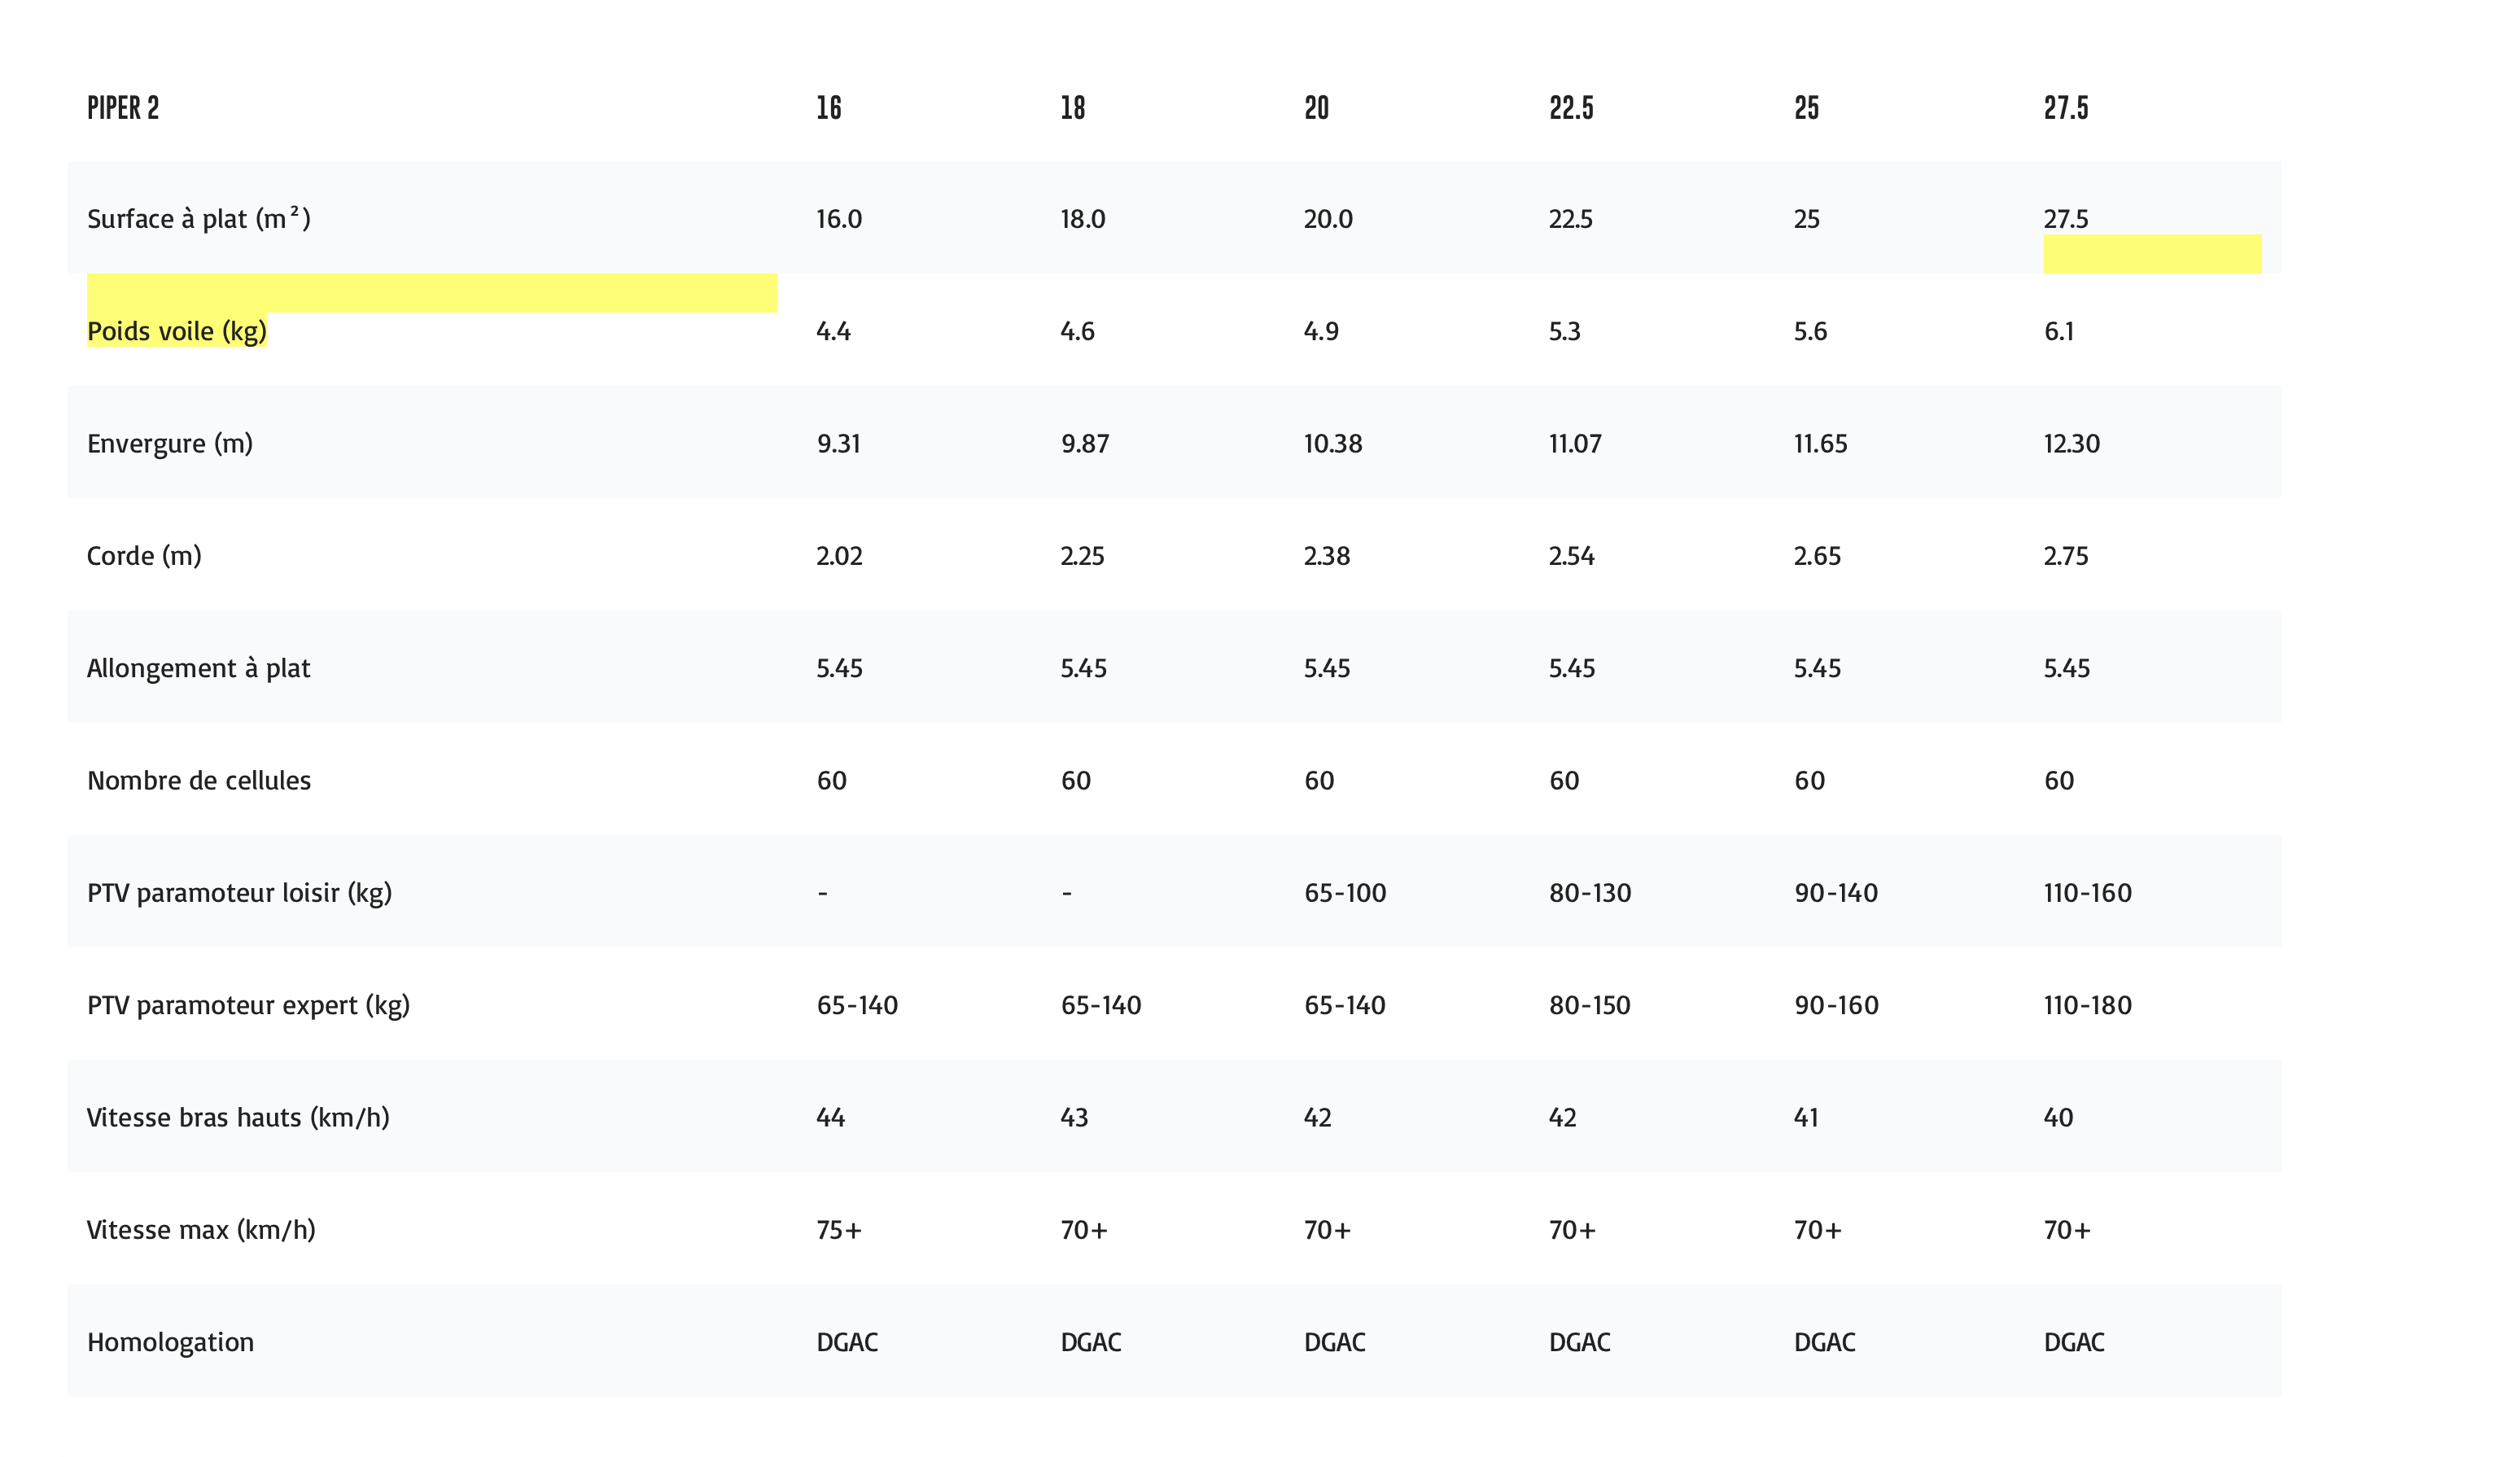Click the PIPER 2 table header
The width and height of the screenshot is (2520, 1457).
point(123,108)
